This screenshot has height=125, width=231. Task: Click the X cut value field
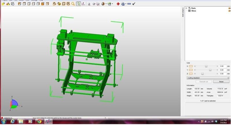(223, 66)
